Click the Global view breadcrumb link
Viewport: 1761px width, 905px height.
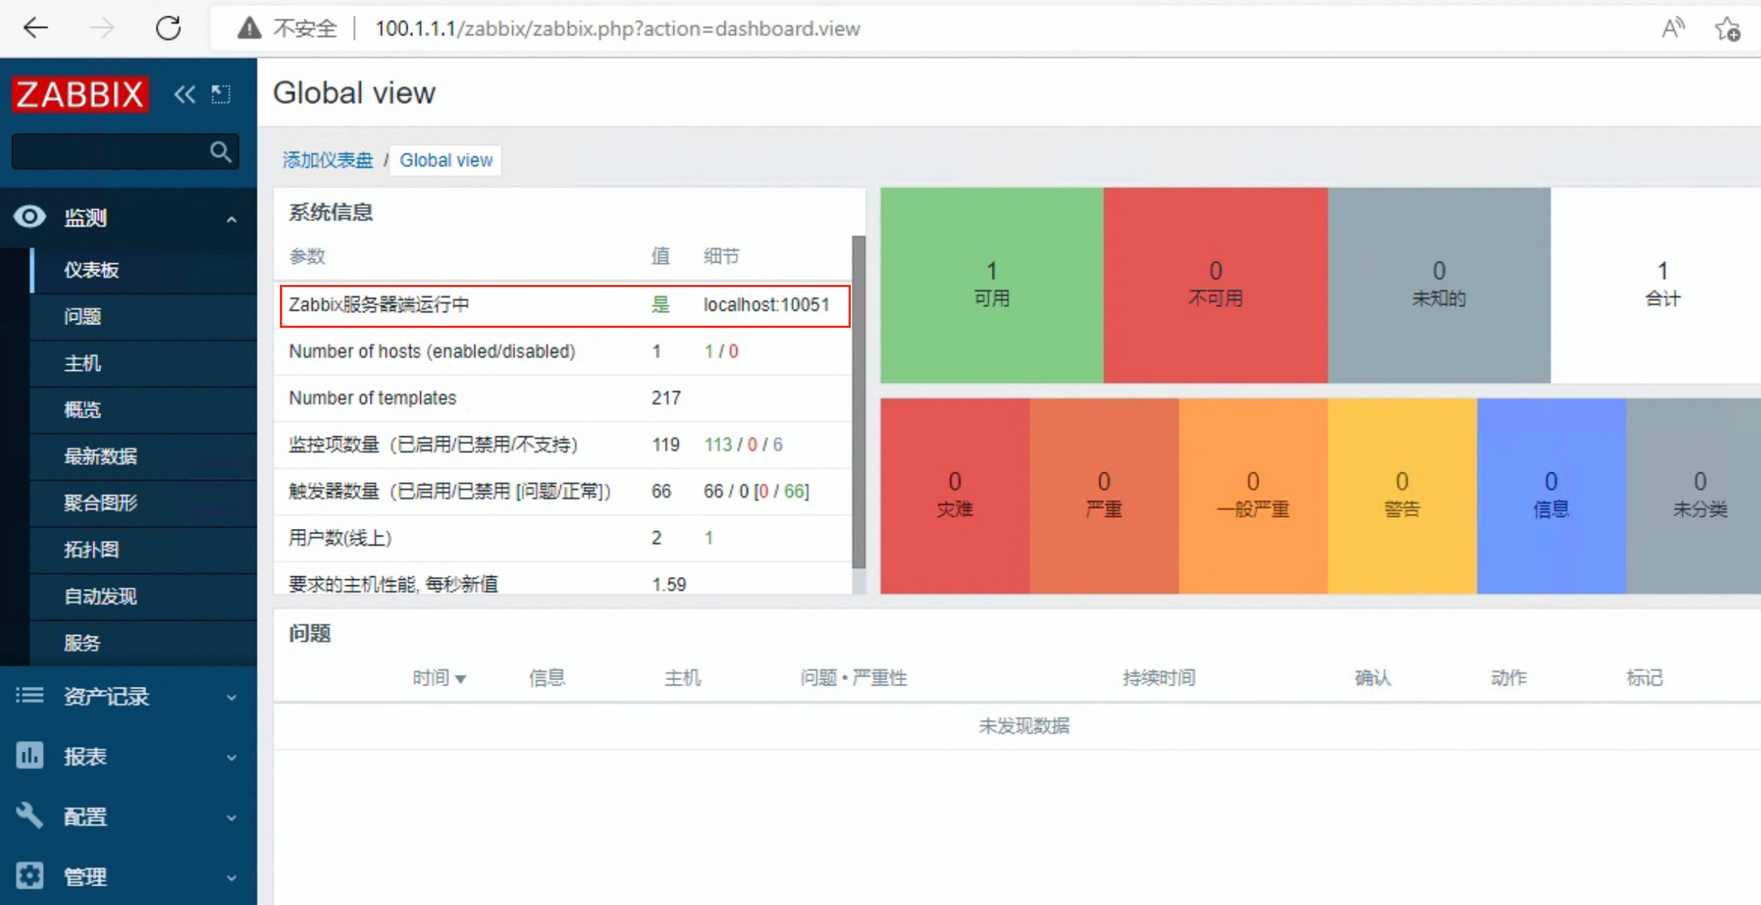446,160
